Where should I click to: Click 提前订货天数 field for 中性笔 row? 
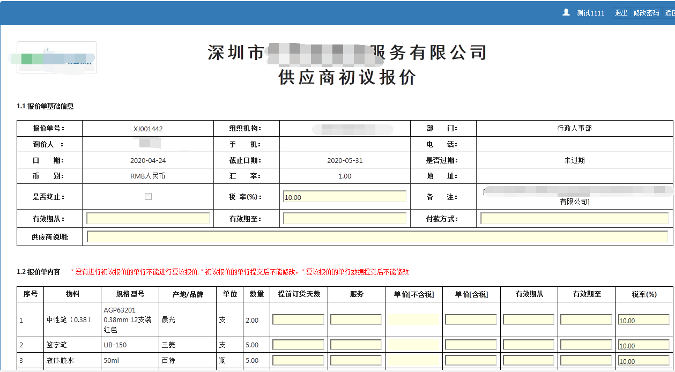click(x=299, y=319)
